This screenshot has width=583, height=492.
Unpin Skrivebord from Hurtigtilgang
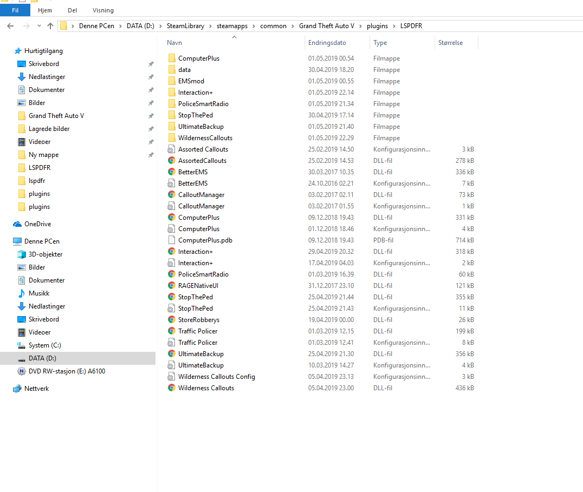[151, 63]
